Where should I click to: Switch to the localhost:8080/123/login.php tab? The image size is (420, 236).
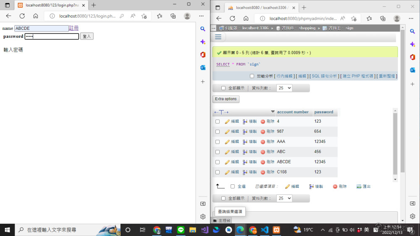tap(50, 5)
